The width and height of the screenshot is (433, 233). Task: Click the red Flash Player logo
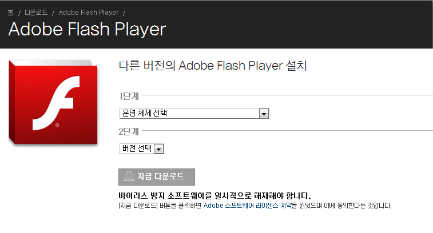point(53,102)
